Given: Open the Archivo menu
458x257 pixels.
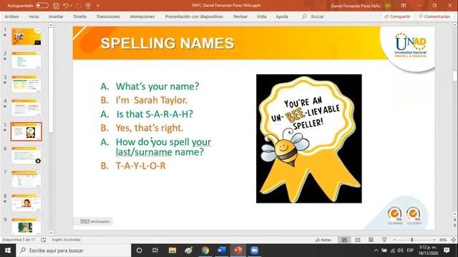Looking at the screenshot, I should pyautogui.click(x=11, y=16).
